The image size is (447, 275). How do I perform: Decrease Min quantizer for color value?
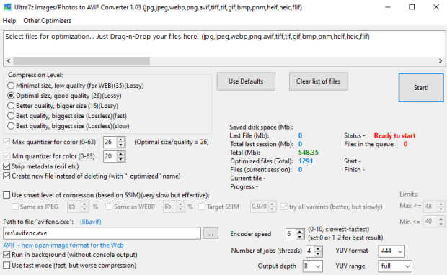point(121,159)
